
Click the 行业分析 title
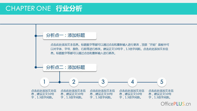tap(69, 9)
